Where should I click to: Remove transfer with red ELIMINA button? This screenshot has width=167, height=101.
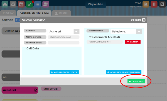133,42
